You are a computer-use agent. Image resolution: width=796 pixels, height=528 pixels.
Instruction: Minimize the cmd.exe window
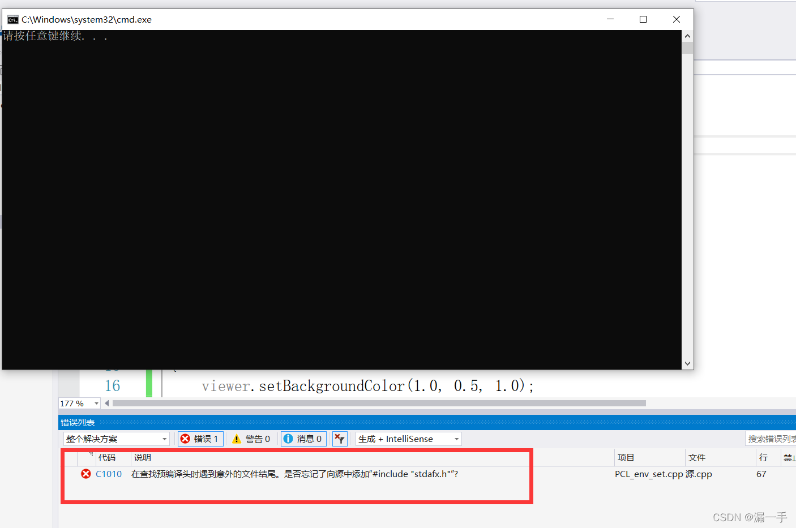[610, 19]
